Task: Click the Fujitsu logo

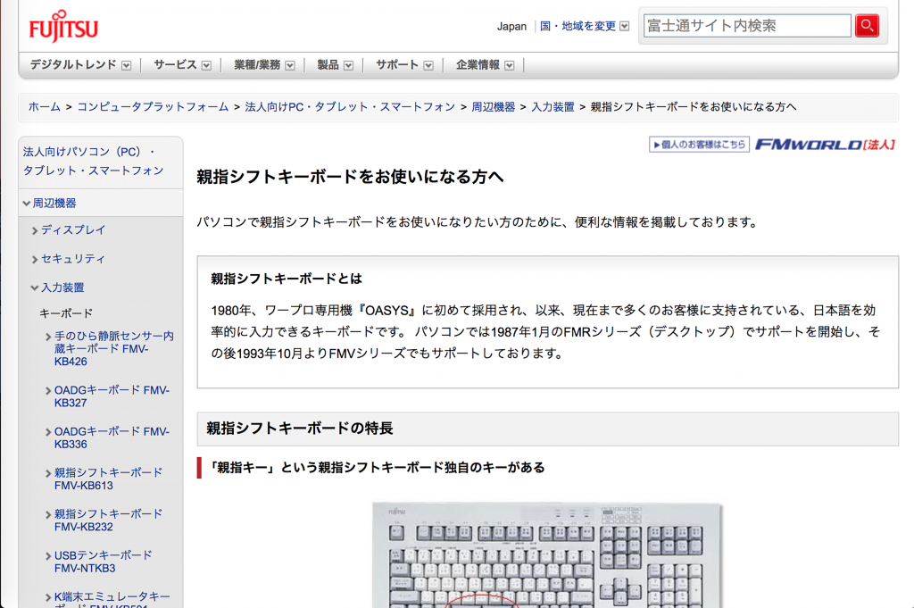Action: [x=63, y=26]
